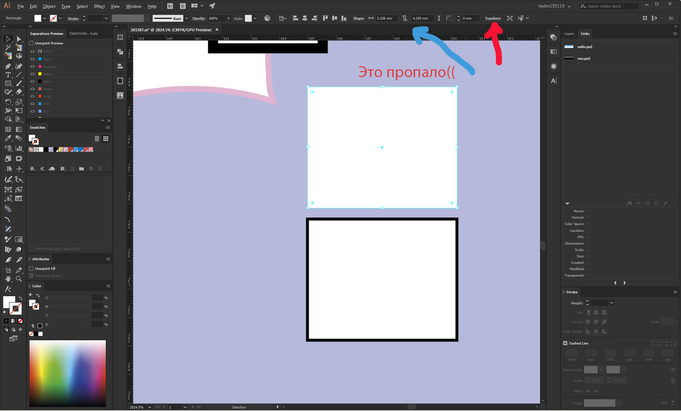The height and width of the screenshot is (411, 681).
Task: Open the Vadim250119 workspace switcher
Action: click(554, 6)
